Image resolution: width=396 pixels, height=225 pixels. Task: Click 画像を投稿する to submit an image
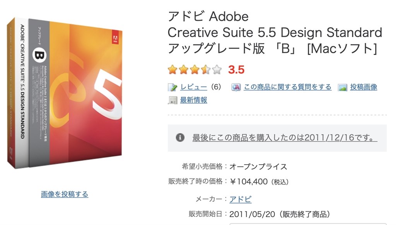coord(64,194)
